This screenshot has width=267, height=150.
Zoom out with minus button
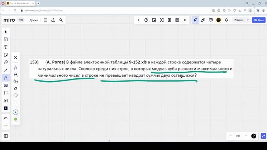231,136
